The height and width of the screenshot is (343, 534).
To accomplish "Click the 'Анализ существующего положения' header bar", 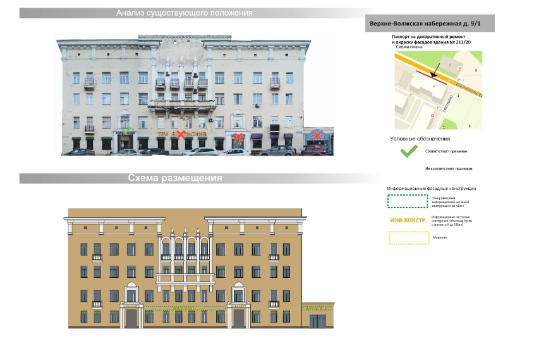I will [x=185, y=13].
